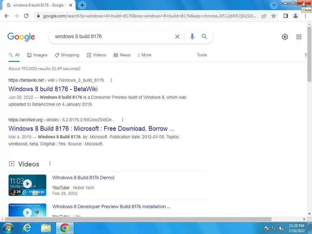Switch to Videos results tab
The image size is (312, 234).
(97, 55)
